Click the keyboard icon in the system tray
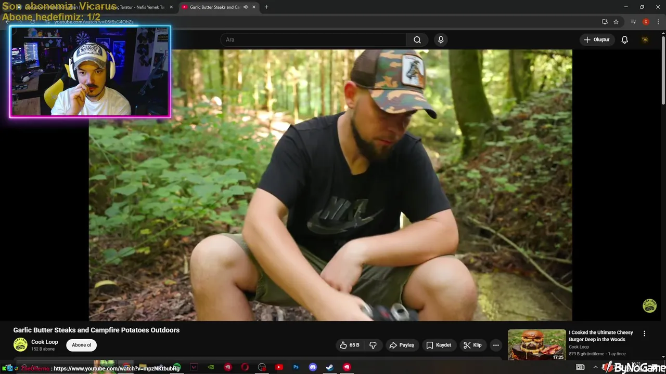The width and height of the screenshot is (666, 374). (x=580, y=367)
